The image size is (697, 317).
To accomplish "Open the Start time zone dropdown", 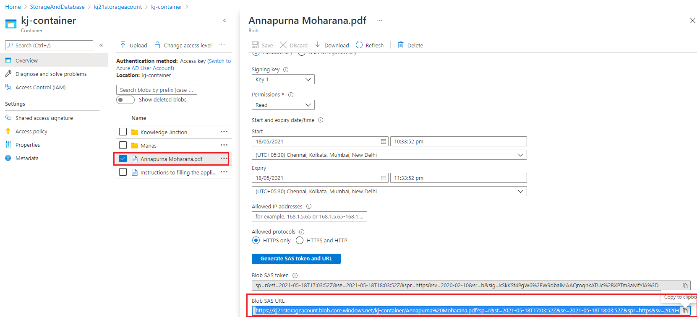I will (389, 155).
